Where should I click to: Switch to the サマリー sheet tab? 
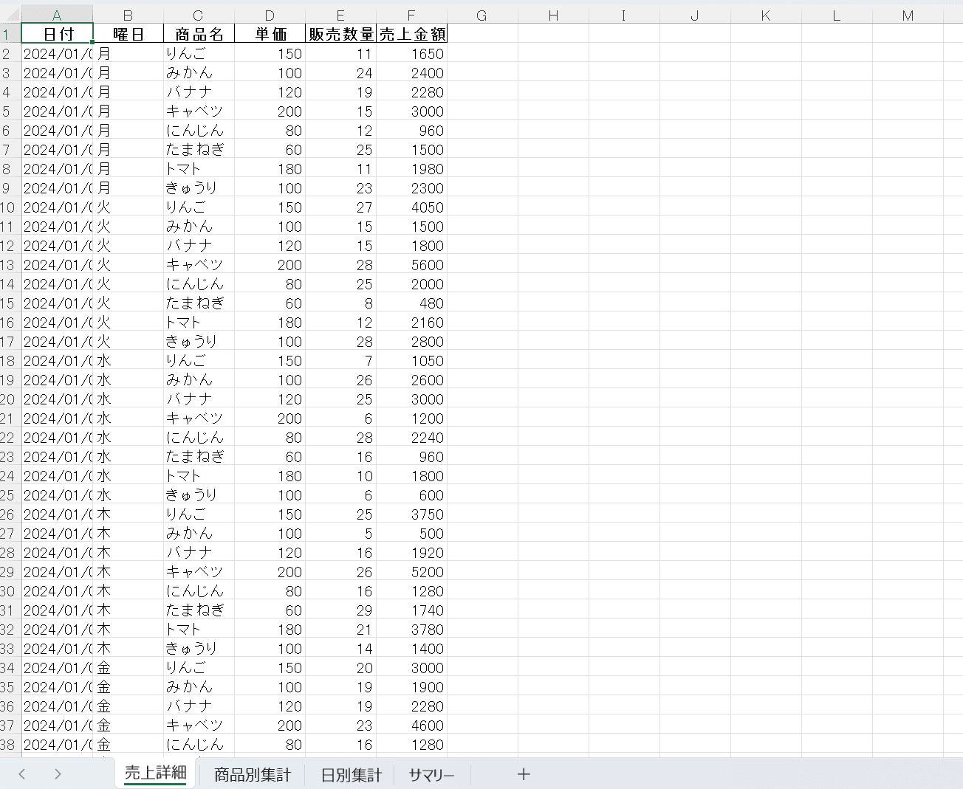432,775
